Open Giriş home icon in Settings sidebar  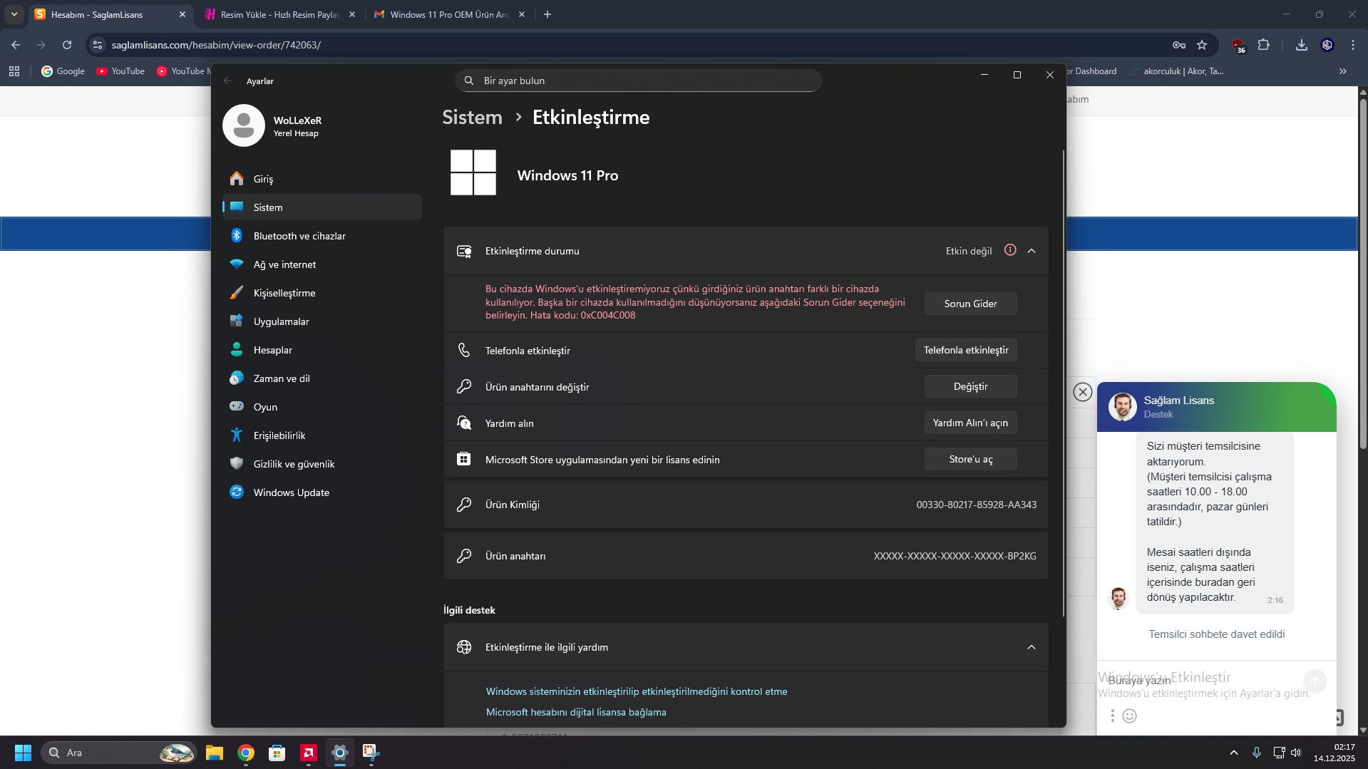click(237, 178)
